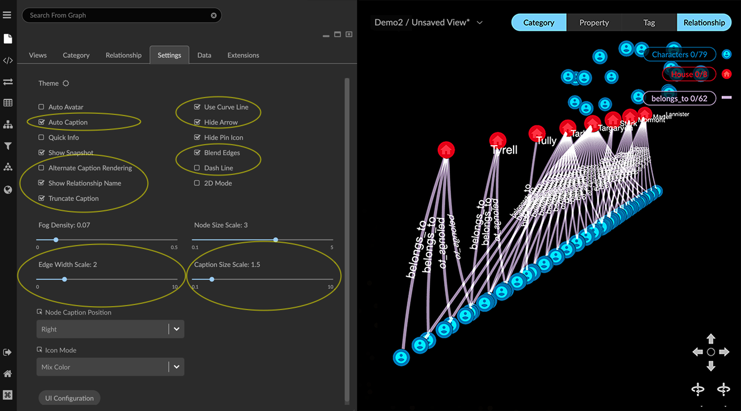
Task: Clear the search field with the X icon
Action: pyautogui.click(x=213, y=16)
